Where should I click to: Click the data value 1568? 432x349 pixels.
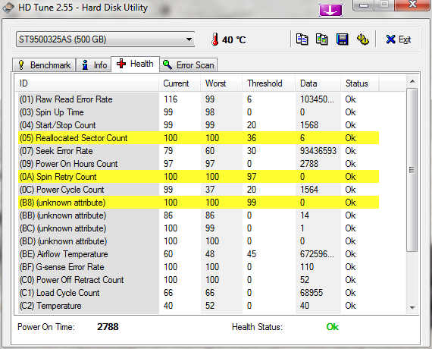pos(309,125)
